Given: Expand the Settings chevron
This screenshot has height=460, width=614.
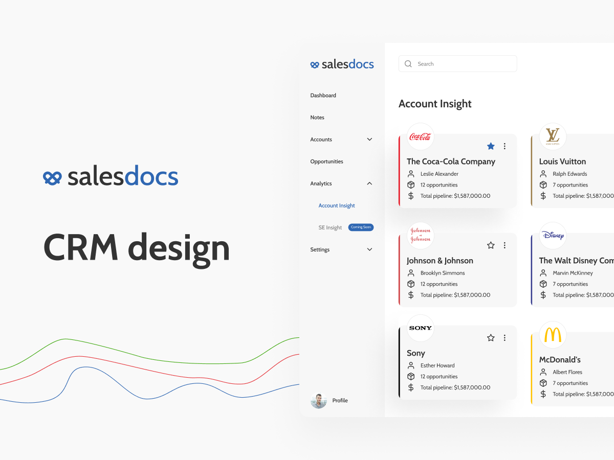Looking at the screenshot, I should 369,249.
